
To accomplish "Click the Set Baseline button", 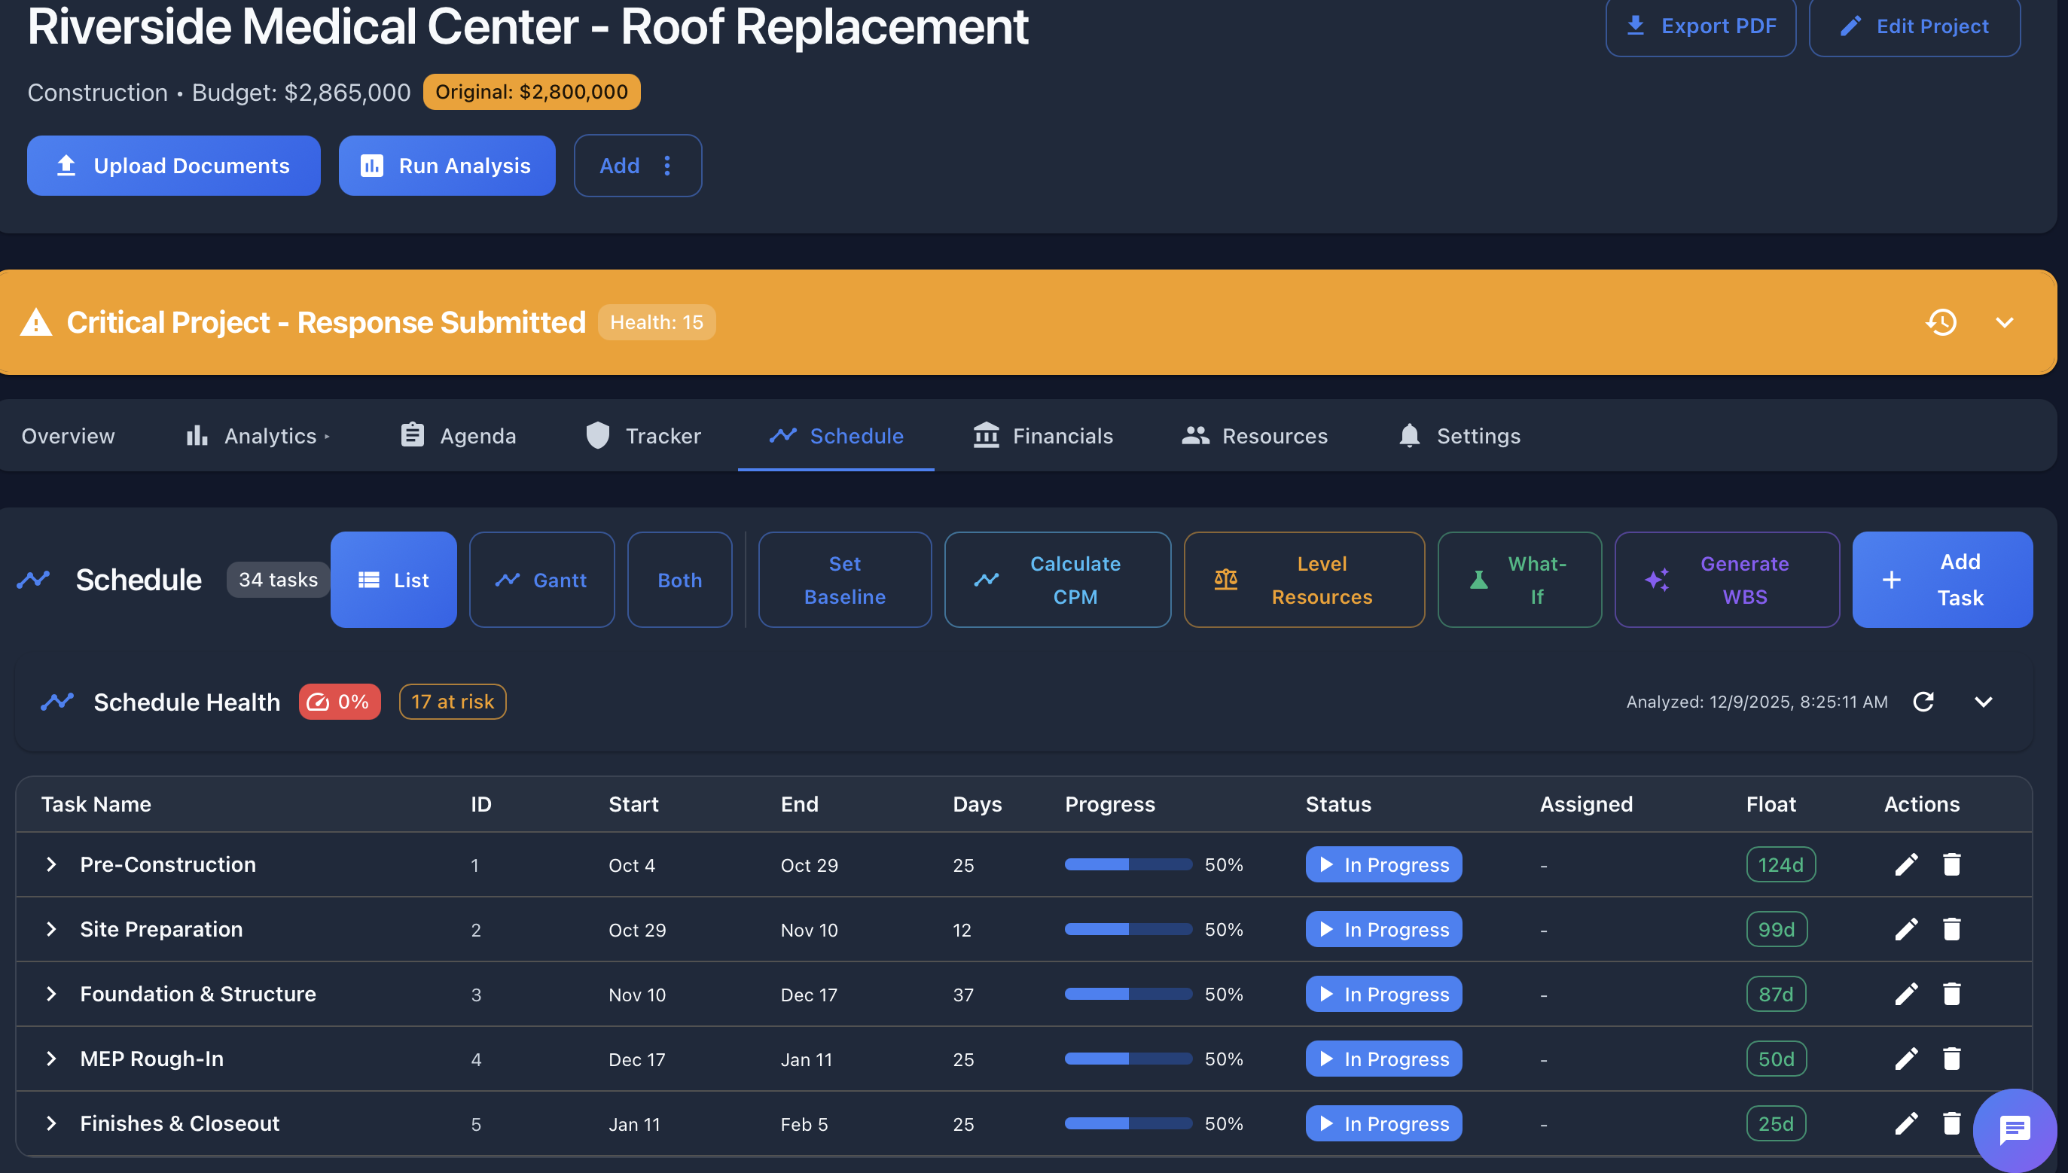I will click(x=844, y=579).
